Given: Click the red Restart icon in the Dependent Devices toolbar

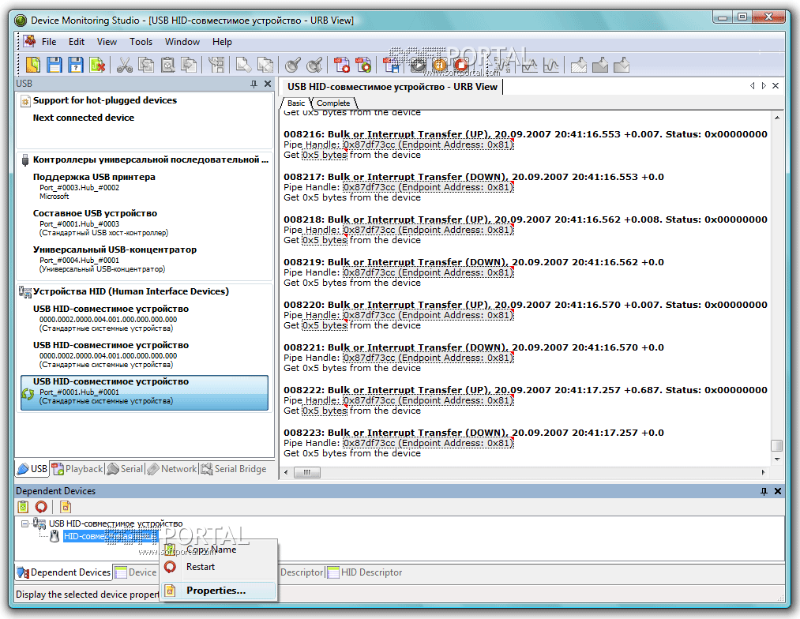Looking at the screenshot, I should click(41, 507).
